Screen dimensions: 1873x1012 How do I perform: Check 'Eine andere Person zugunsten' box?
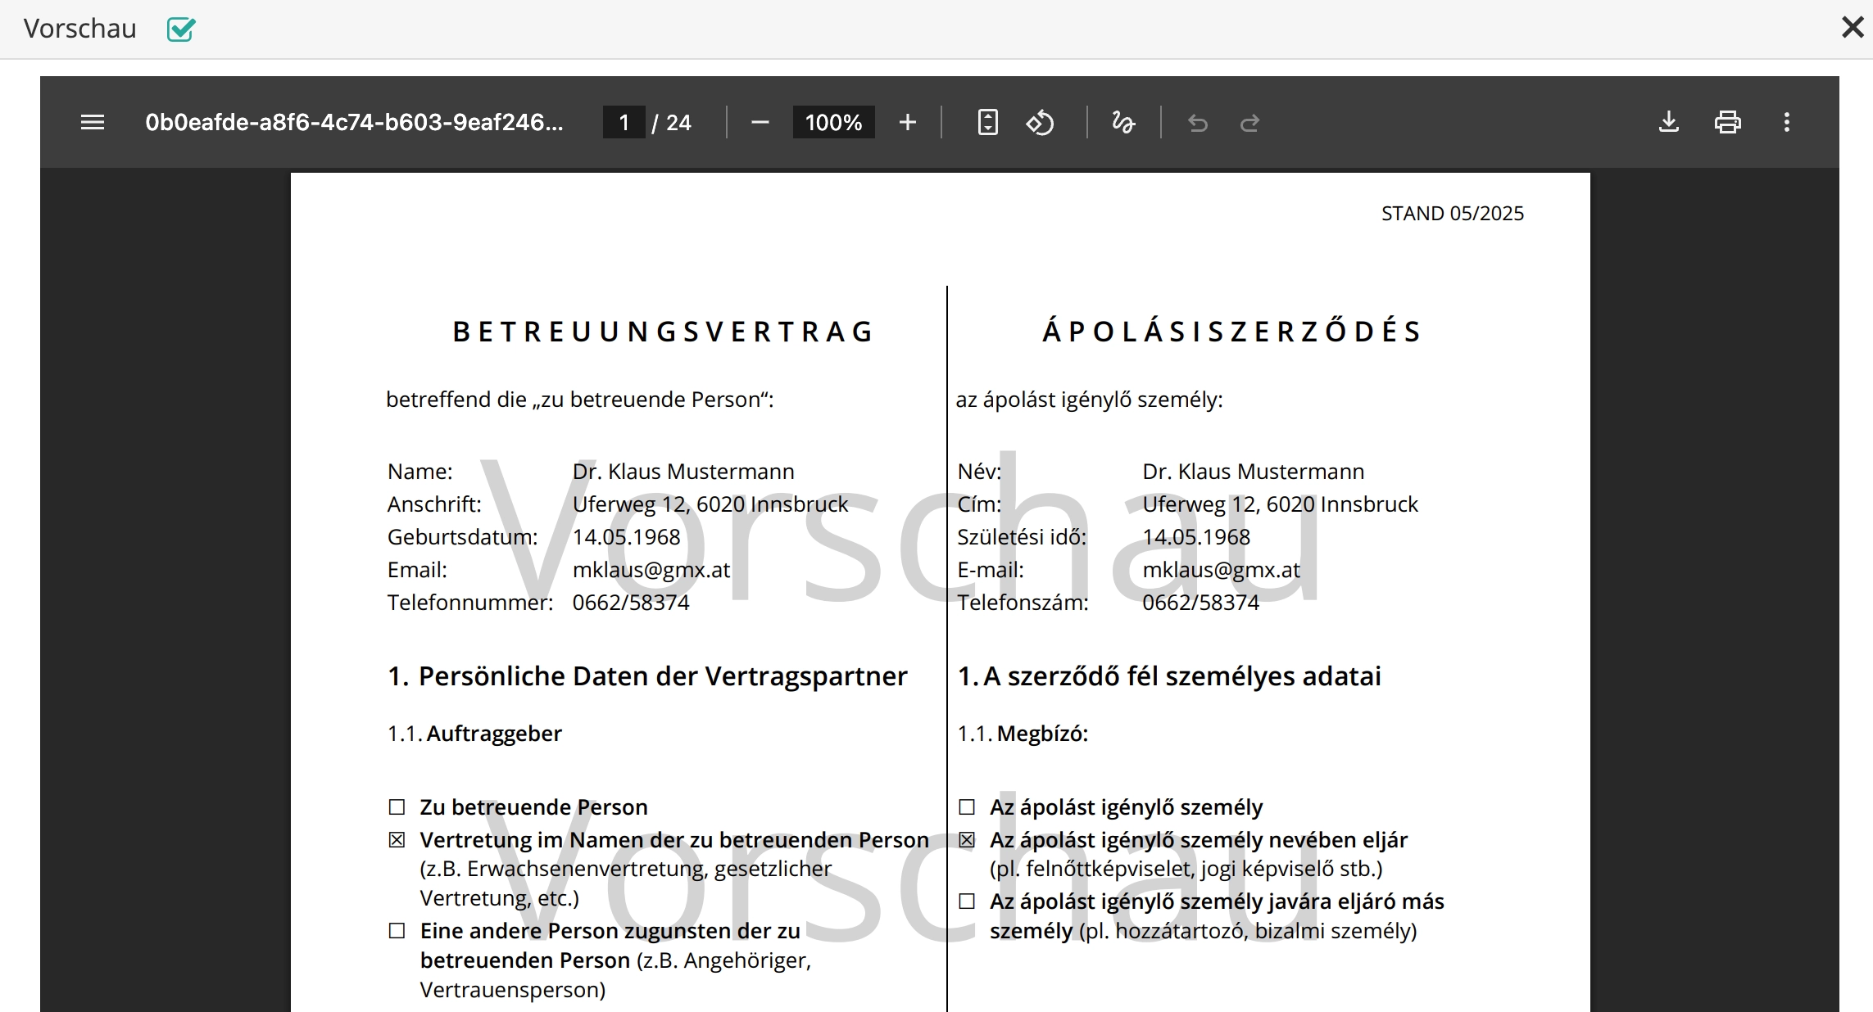tap(397, 931)
